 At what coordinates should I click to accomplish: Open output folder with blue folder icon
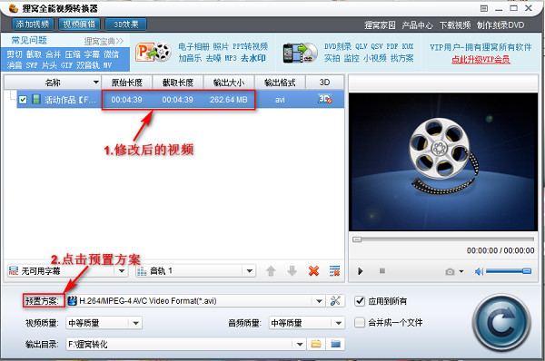pyautogui.click(x=335, y=344)
